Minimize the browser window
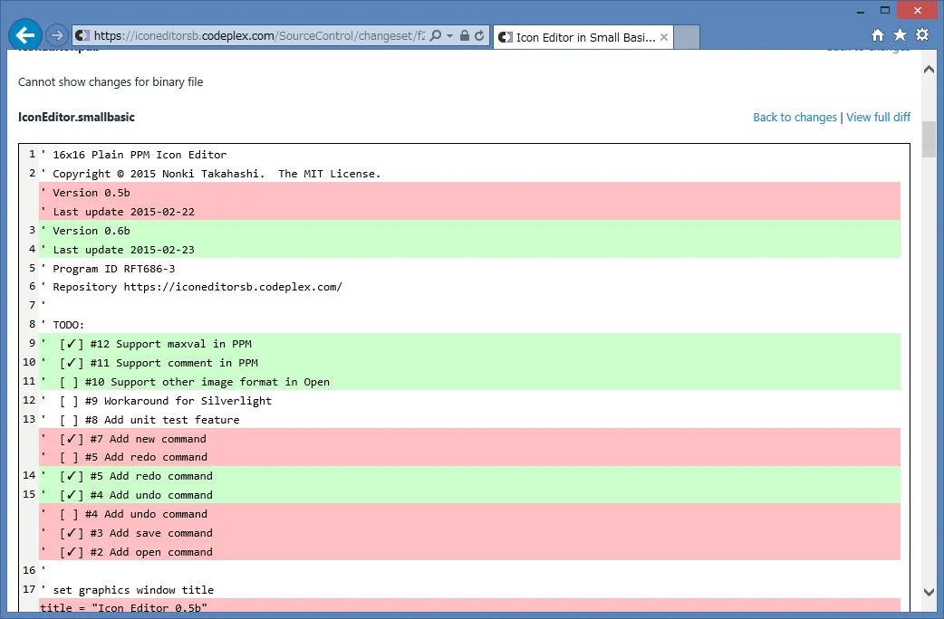 (861, 11)
